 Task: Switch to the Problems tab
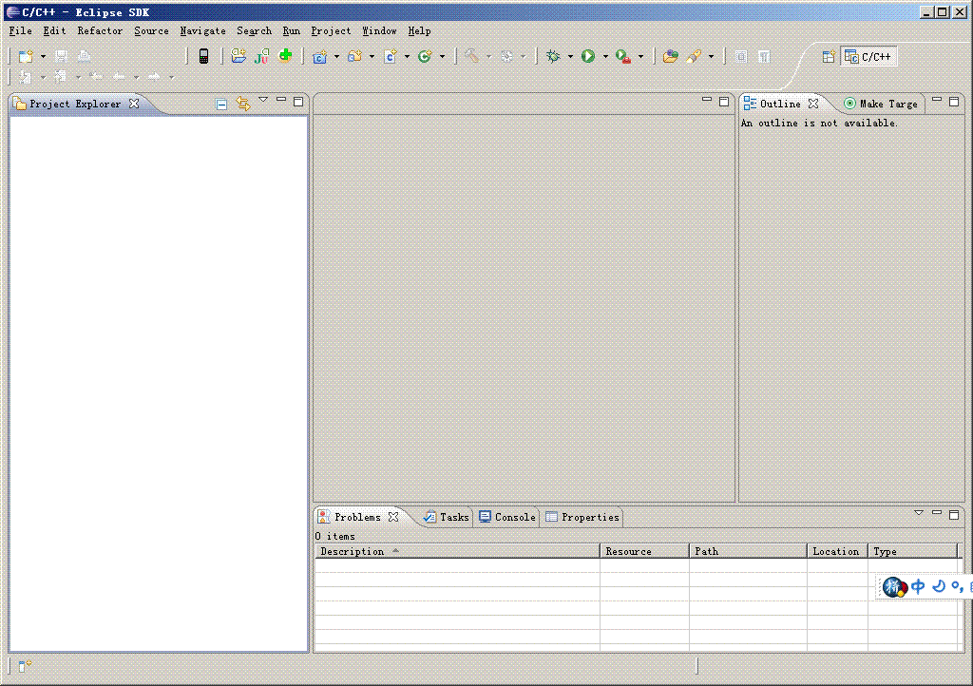click(358, 517)
